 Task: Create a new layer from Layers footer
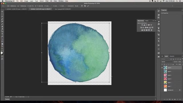click(x=178, y=100)
